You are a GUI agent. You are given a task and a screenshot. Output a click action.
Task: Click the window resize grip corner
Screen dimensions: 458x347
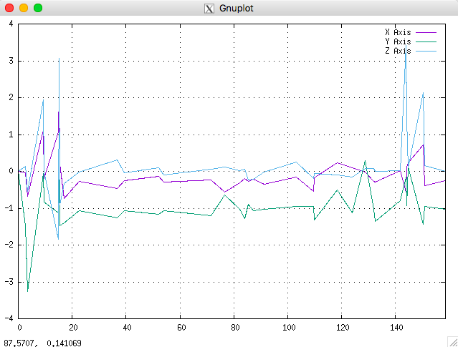(x=453, y=342)
